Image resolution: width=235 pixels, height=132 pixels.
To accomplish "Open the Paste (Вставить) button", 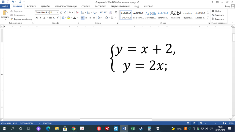I will coord(5,15).
